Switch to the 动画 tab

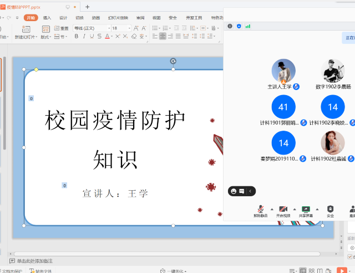click(x=96, y=18)
